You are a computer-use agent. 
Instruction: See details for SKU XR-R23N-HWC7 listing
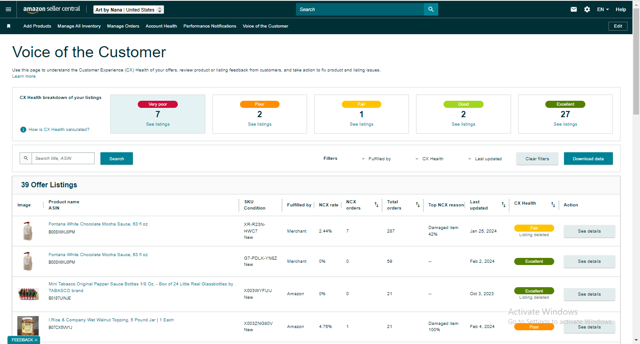pyautogui.click(x=589, y=231)
